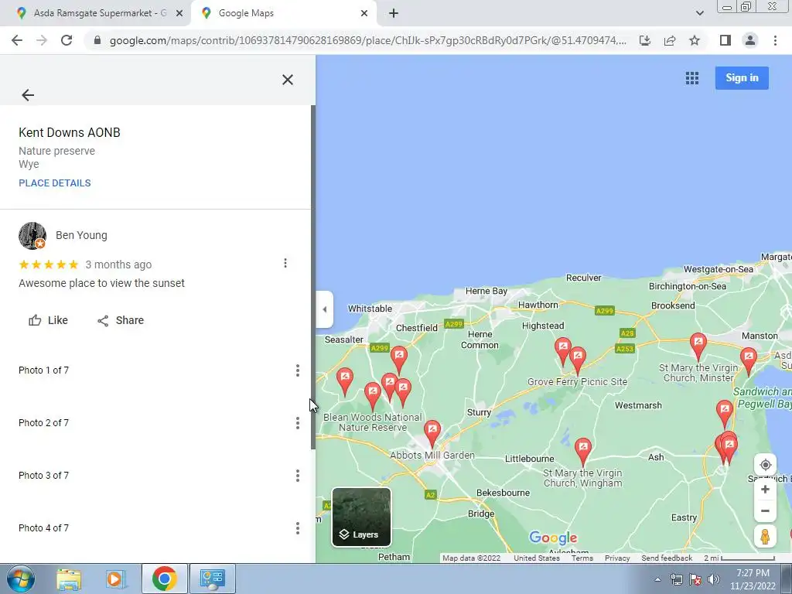Select the Google Maps browser tab
This screenshot has width=792, height=594.
283,13
